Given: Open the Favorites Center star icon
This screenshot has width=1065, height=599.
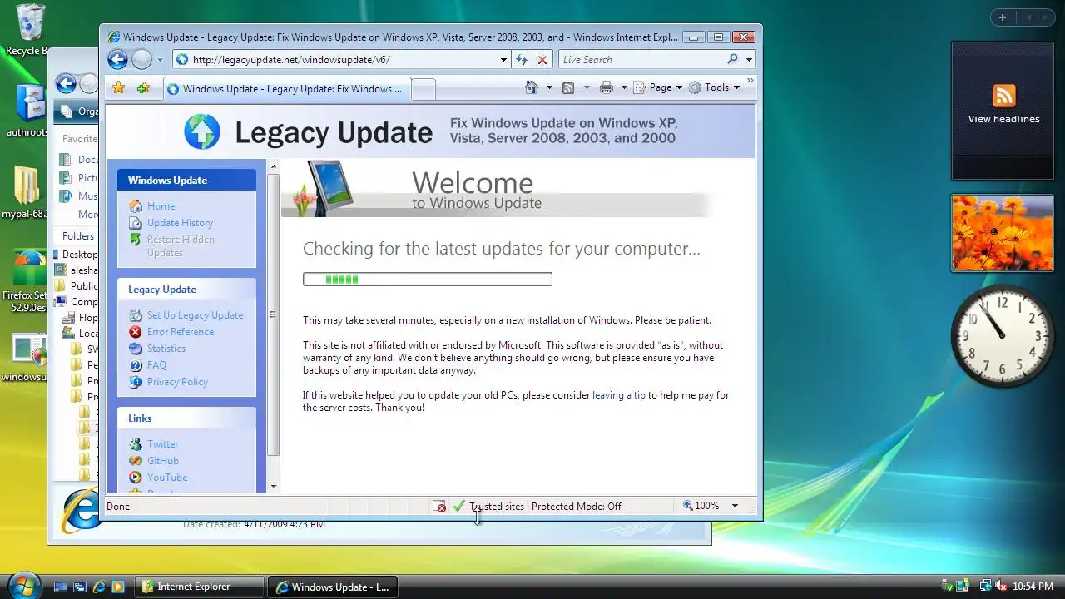Looking at the screenshot, I should (x=118, y=87).
